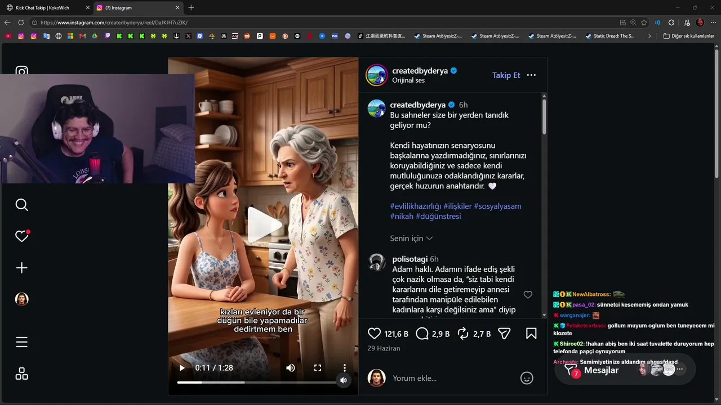This screenshot has height=405, width=721.
Task: Toggle the round reel sound button
Action: click(x=344, y=381)
